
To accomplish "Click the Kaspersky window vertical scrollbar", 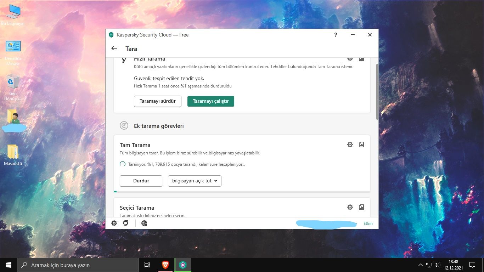I will pos(377,92).
